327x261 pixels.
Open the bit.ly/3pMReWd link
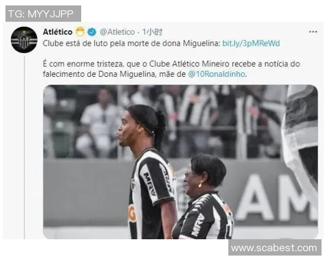tap(251, 43)
